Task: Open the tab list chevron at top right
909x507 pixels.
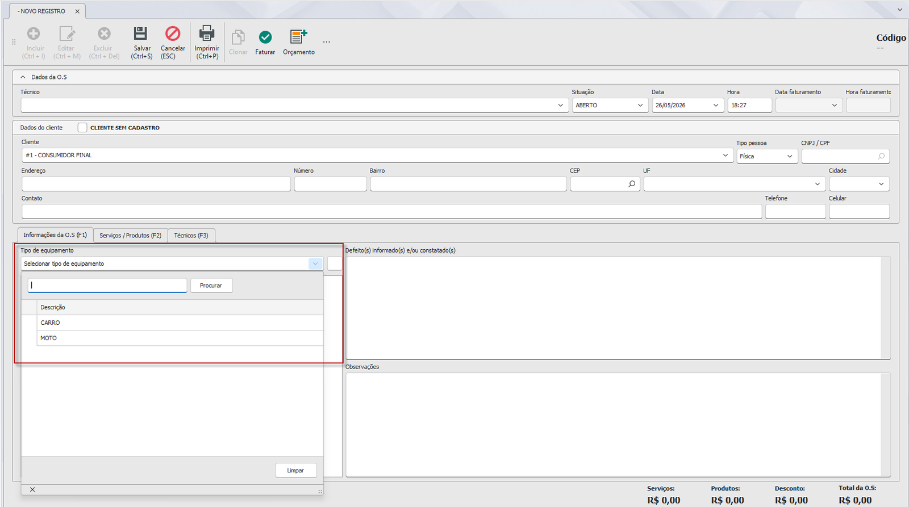Action: point(900,10)
